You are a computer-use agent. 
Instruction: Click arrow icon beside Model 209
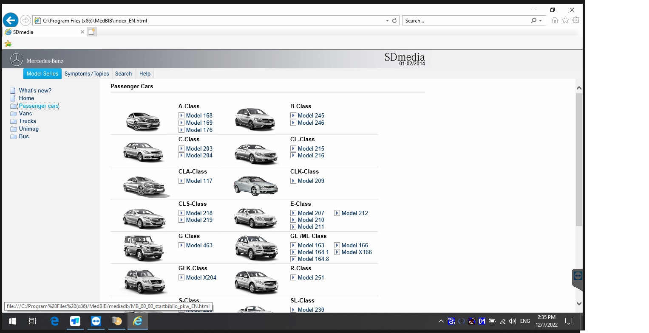[293, 181]
